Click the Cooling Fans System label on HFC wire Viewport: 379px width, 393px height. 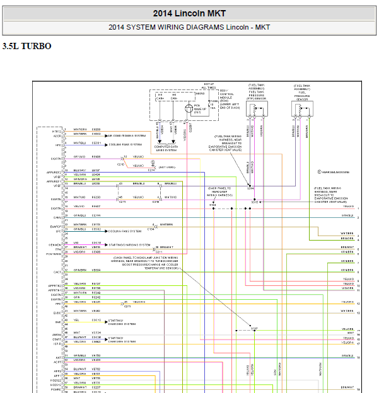click(125, 145)
